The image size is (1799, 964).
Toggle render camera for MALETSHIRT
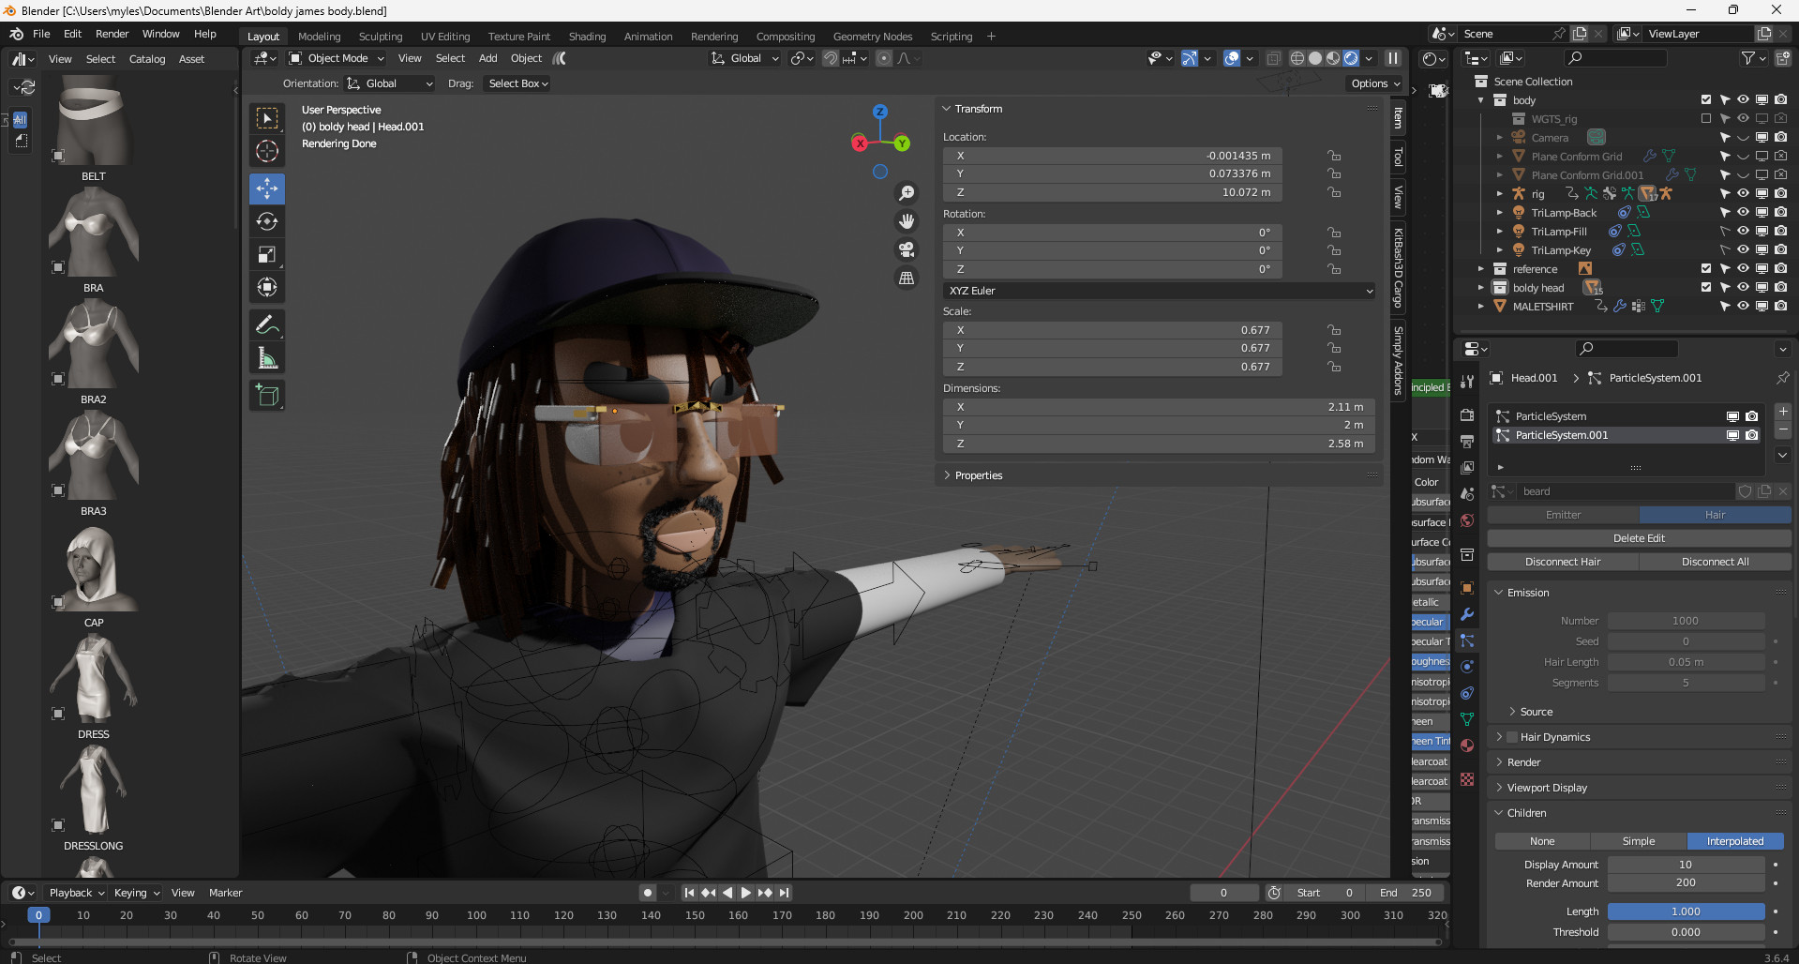[1780, 307]
